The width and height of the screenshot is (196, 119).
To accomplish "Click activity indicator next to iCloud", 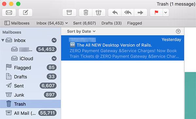I will point(54,59).
